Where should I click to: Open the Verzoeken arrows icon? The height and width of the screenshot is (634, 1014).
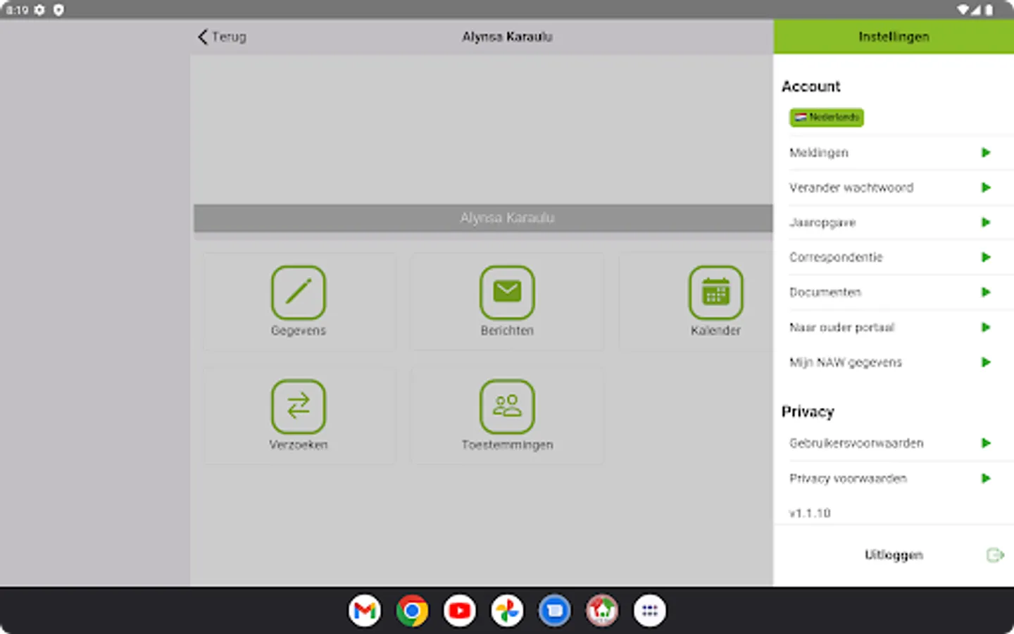click(298, 406)
